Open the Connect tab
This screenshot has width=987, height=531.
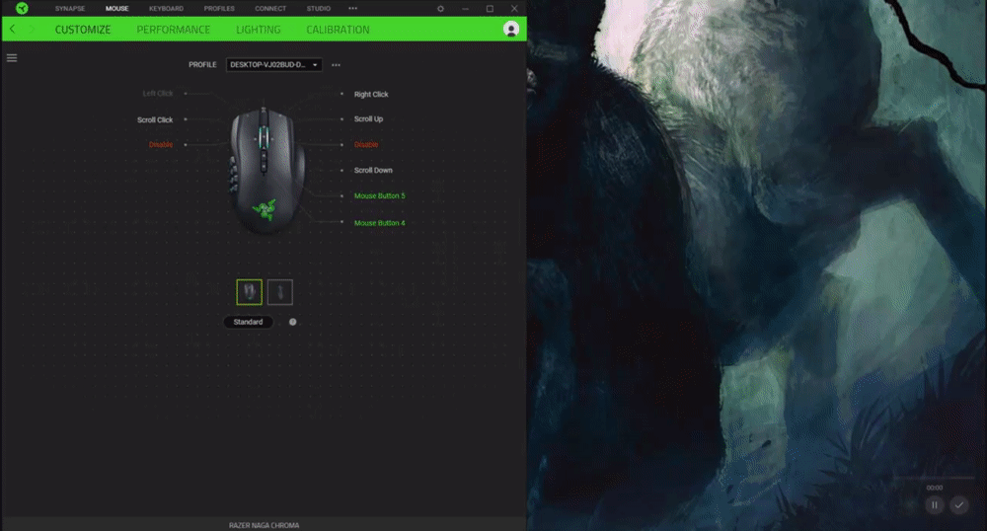[x=270, y=9]
